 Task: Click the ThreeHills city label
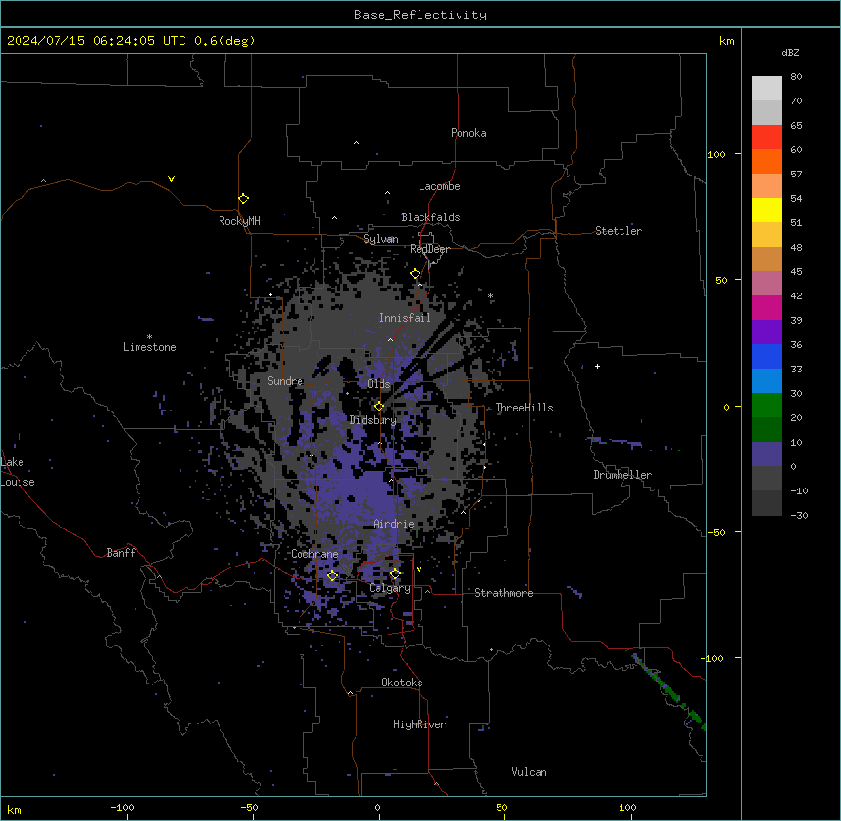point(524,408)
